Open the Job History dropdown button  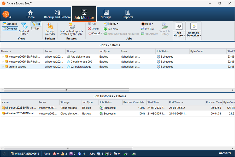pyautogui.click(x=179, y=31)
